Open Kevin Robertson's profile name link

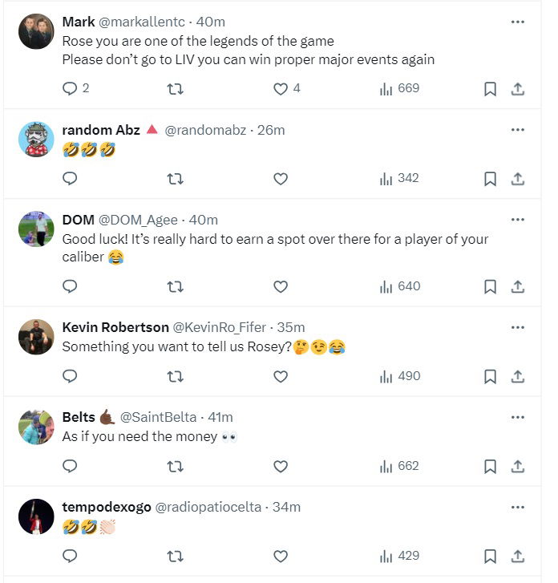tap(115, 327)
